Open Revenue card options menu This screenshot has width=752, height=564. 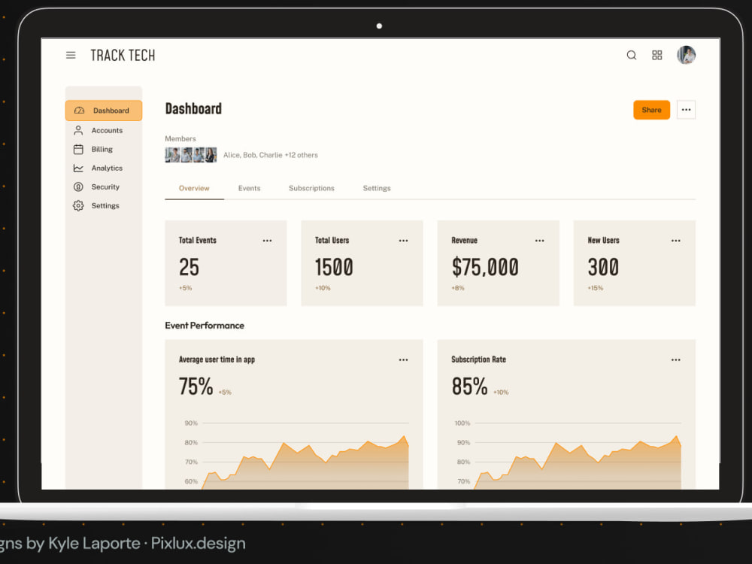point(539,241)
